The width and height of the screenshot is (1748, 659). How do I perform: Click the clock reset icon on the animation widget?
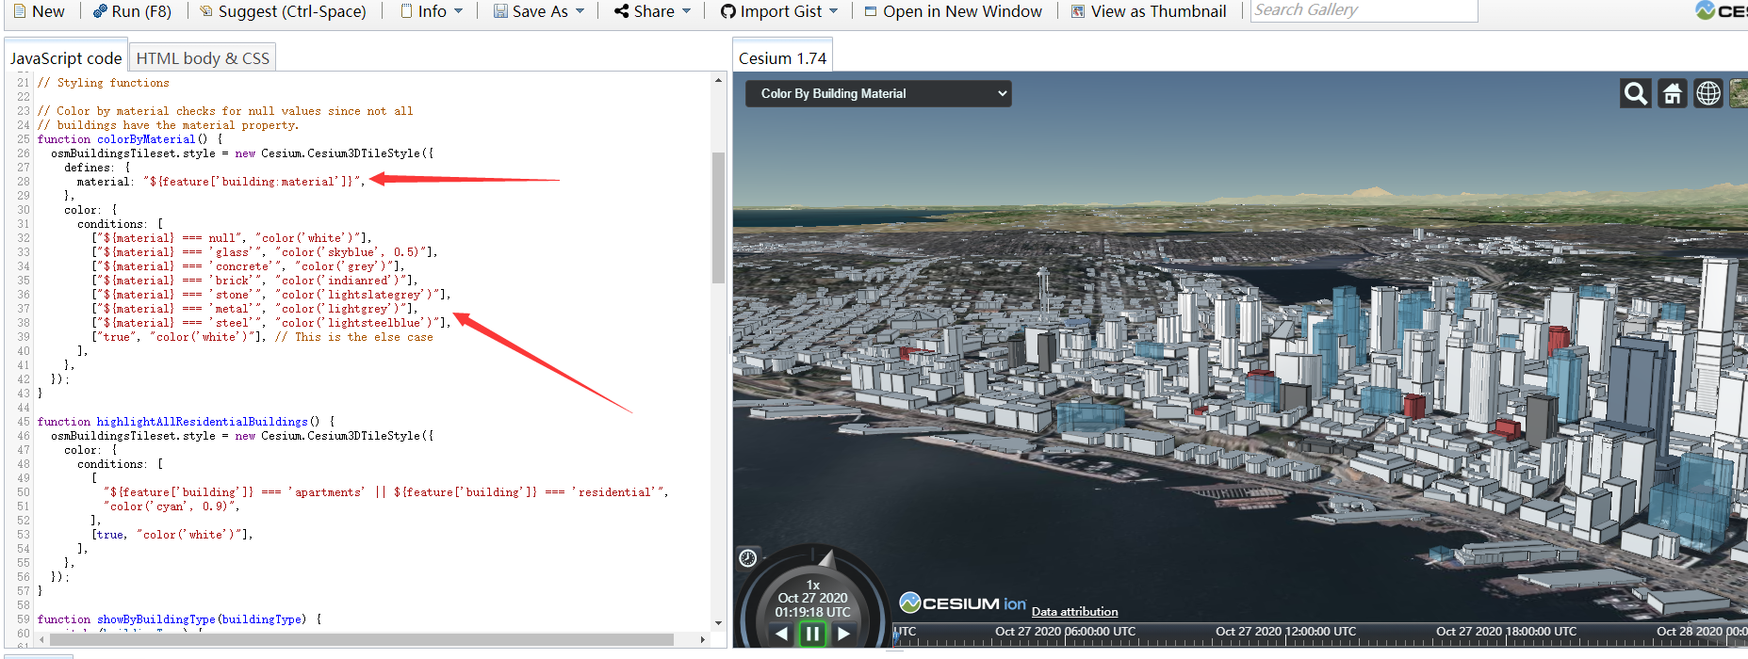748,558
